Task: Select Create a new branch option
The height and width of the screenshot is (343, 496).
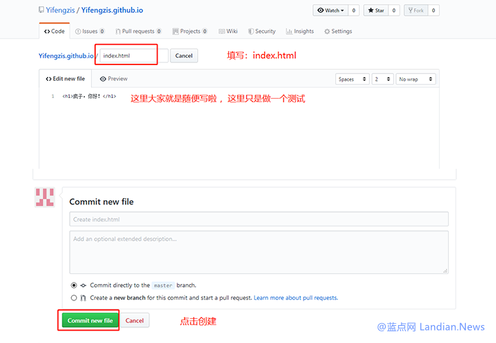Action: [x=74, y=298]
